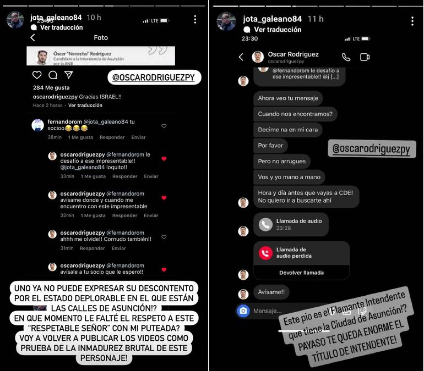Open the camera icon in the message bar

point(243,311)
